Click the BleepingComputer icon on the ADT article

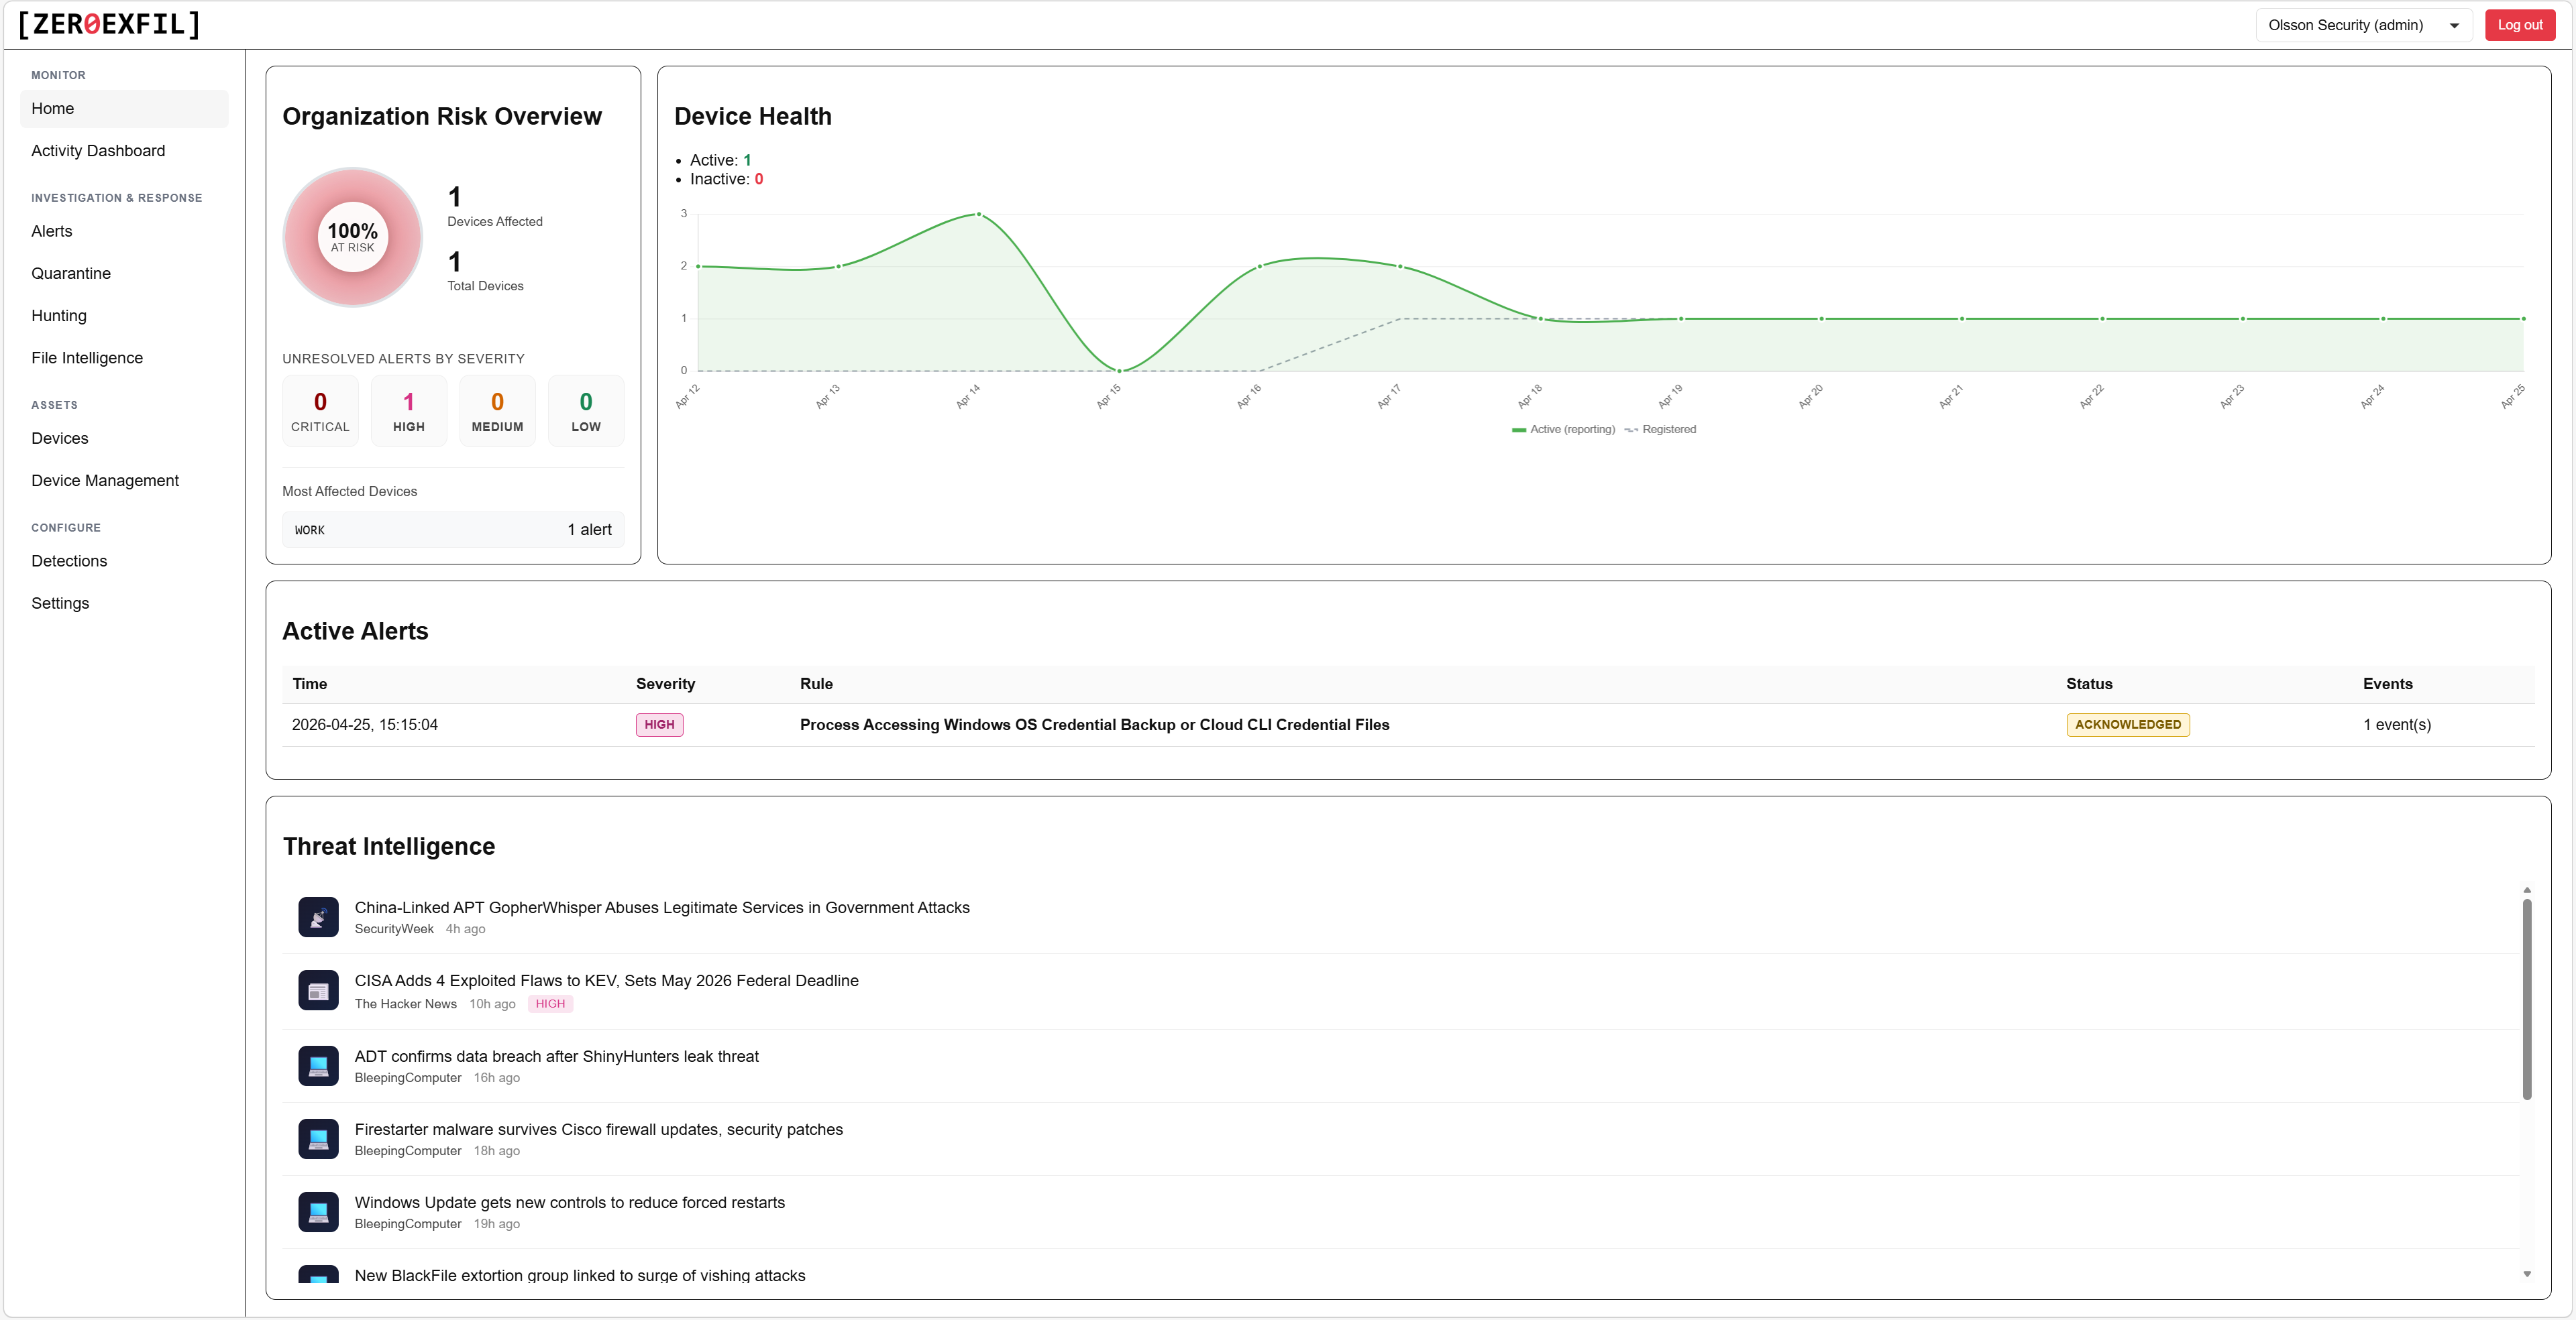click(318, 1065)
